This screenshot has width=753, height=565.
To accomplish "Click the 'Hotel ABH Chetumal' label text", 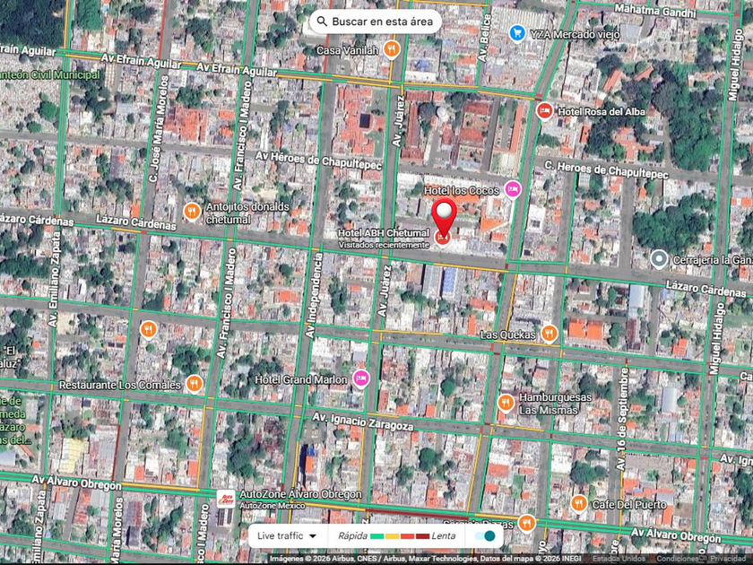I will click(384, 233).
